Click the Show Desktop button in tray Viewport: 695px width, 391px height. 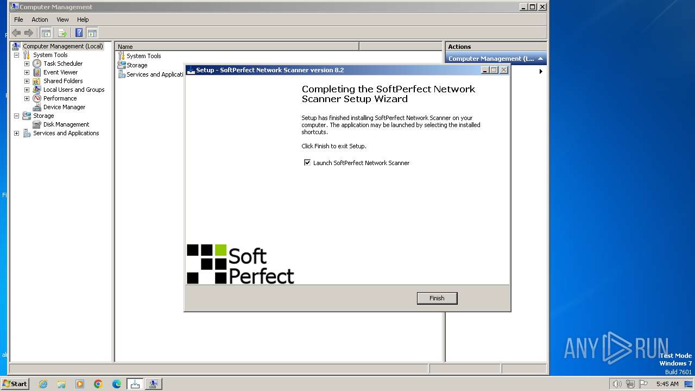pyautogui.click(x=688, y=384)
